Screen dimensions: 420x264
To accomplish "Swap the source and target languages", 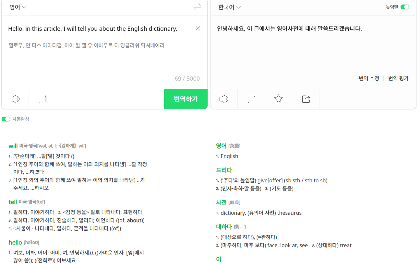I will 197,7.
